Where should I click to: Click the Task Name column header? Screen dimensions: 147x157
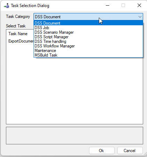[18, 34]
